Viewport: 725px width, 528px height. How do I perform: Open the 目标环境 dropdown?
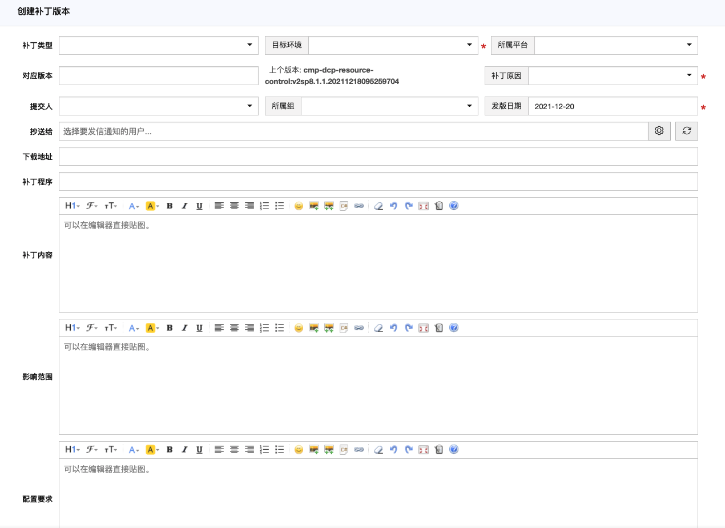(x=393, y=45)
